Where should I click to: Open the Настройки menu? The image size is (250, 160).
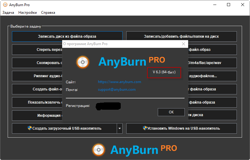click(28, 13)
